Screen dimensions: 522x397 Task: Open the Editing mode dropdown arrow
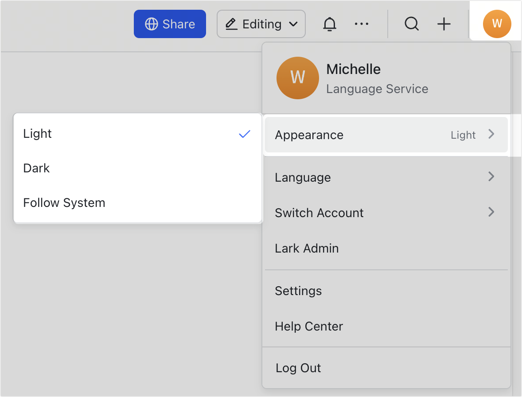pyautogui.click(x=293, y=24)
